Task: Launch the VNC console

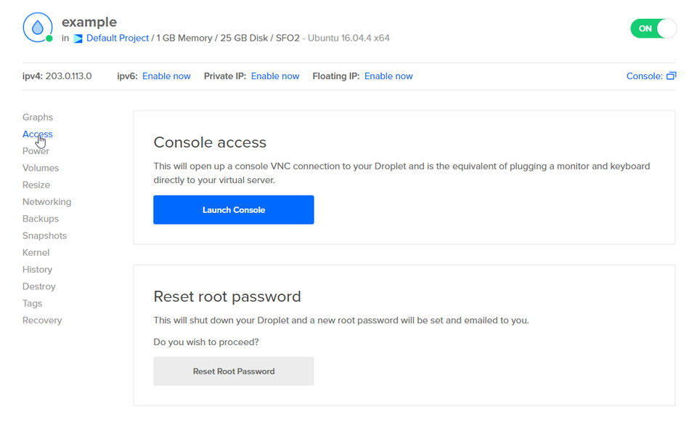Action: [x=233, y=210]
